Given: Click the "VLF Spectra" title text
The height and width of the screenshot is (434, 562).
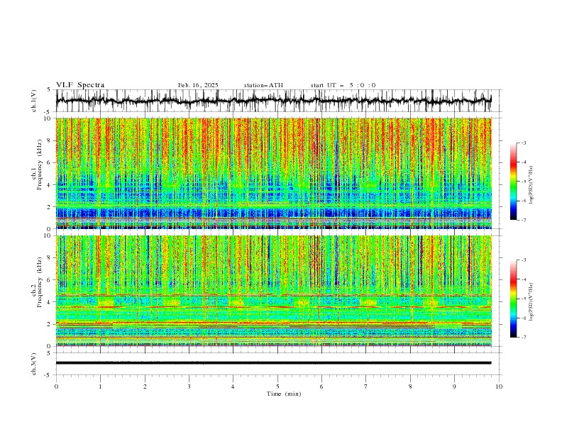Looking at the screenshot, I should coord(80,85).
